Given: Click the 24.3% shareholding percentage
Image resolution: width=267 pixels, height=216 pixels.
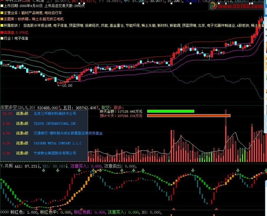Looking at the screenshot, I should 7,114.
